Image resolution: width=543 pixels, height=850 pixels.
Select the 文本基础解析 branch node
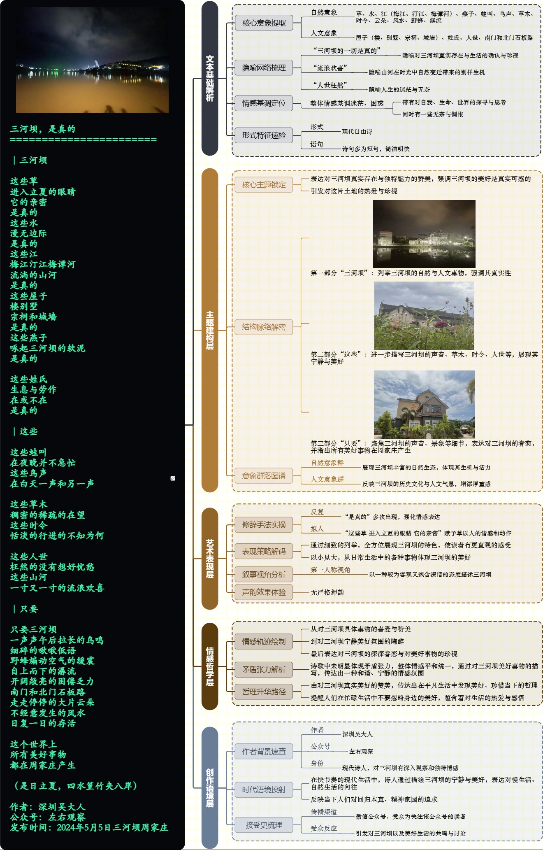(x=210, y=78)
